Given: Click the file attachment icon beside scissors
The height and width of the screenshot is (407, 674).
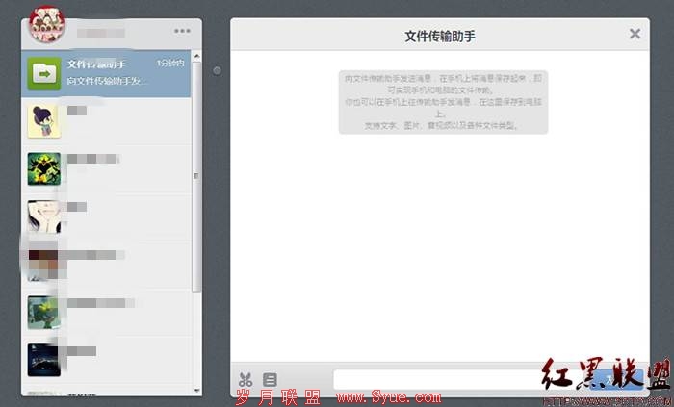Looking at the screenshot, I should [270, 379].
